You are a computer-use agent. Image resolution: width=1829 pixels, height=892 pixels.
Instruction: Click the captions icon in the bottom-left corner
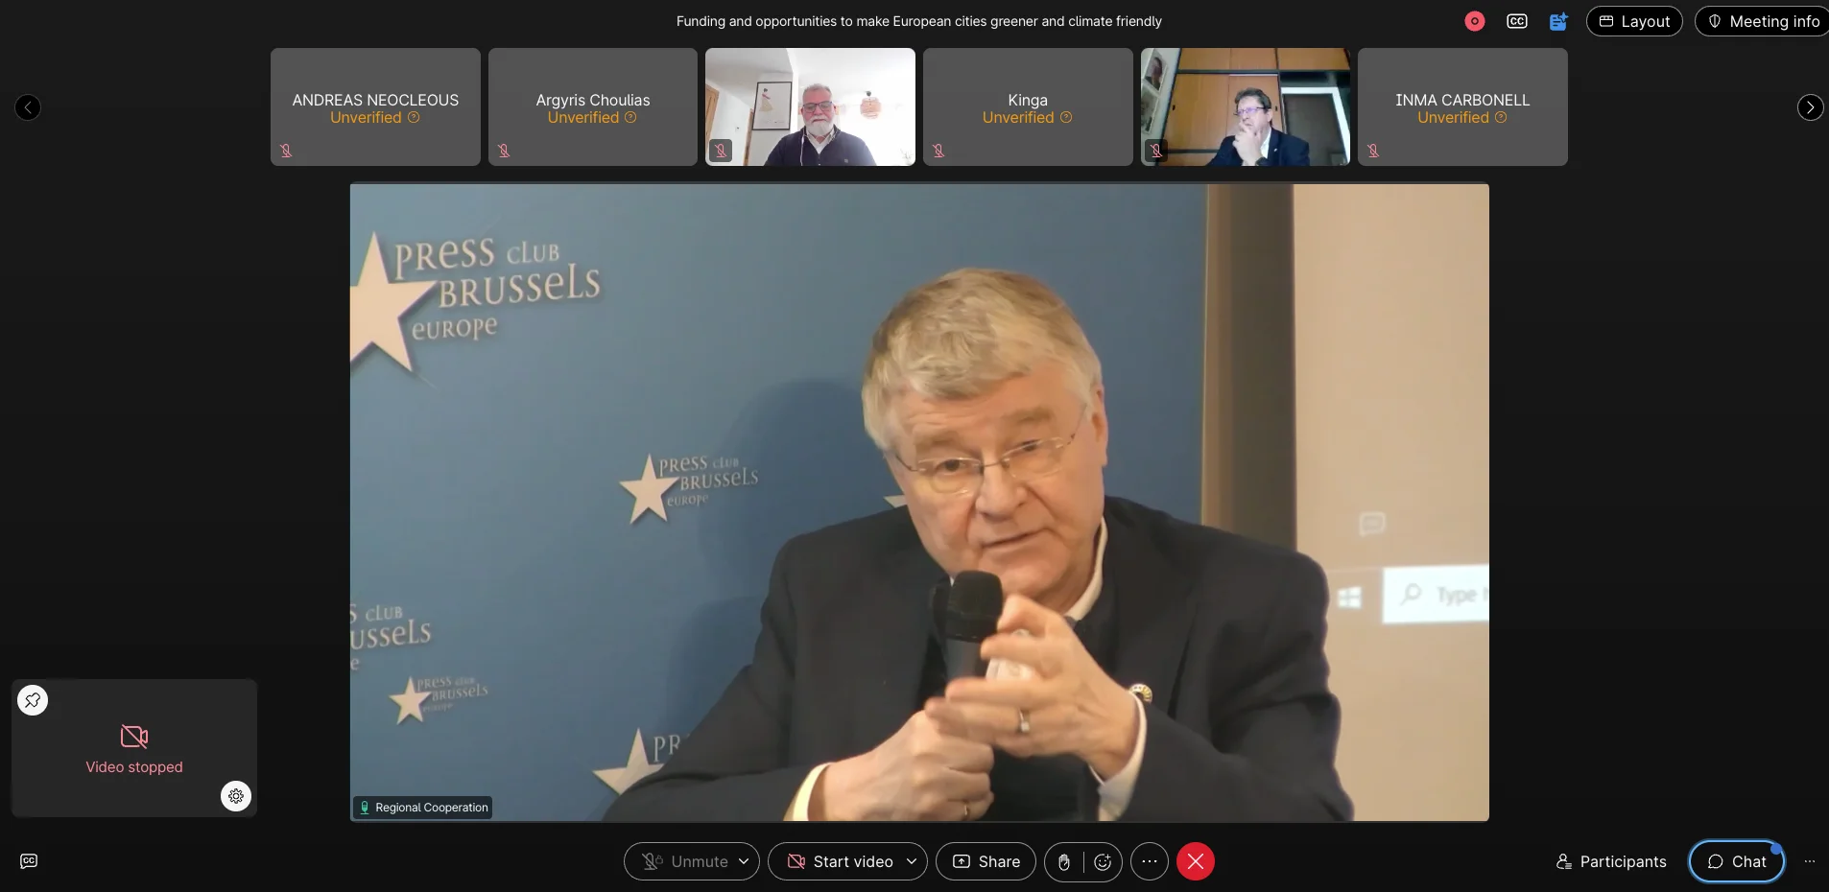tap(29, 861)
